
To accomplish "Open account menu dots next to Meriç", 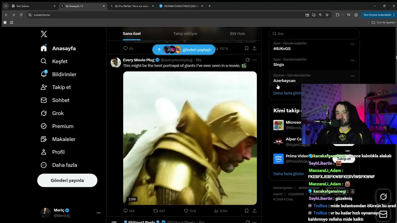I will (99, 213).
